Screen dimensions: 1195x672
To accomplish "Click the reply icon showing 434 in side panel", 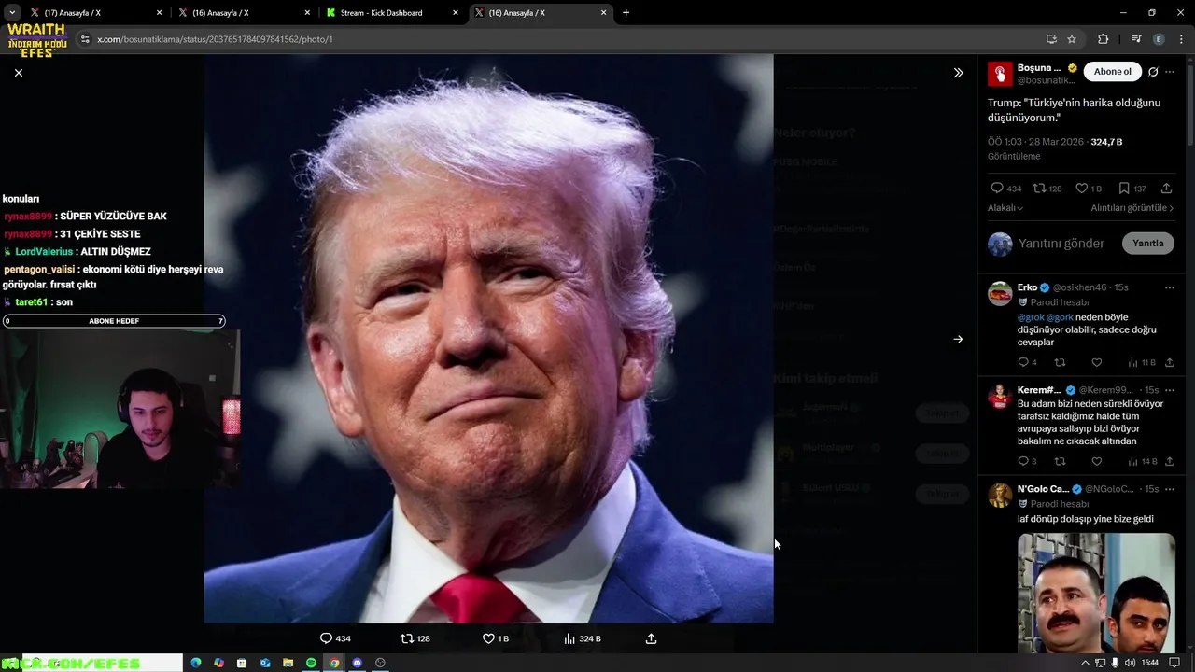I will click(997, 189).
